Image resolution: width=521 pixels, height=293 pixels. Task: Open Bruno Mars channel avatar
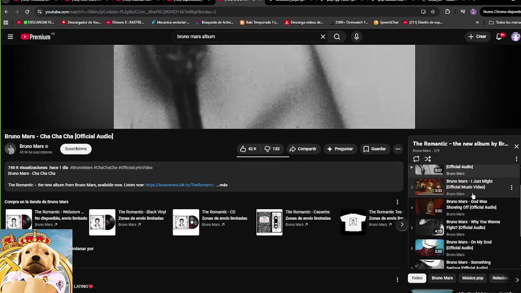tap(11, 149)
